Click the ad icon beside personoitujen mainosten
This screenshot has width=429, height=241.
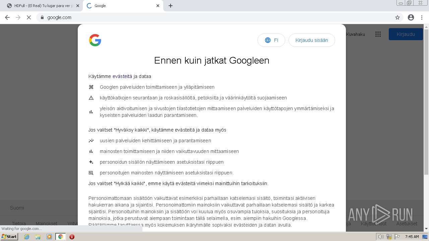click(91, 173)
